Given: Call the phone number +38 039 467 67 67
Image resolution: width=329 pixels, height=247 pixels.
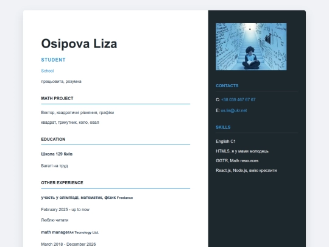Looking at the screenshot, I should (238, 99).
